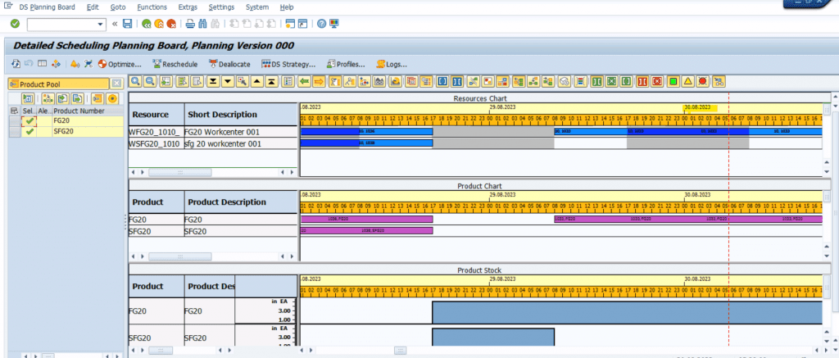
Task: Click the Product Pool header button
Action: pos(58,84)
